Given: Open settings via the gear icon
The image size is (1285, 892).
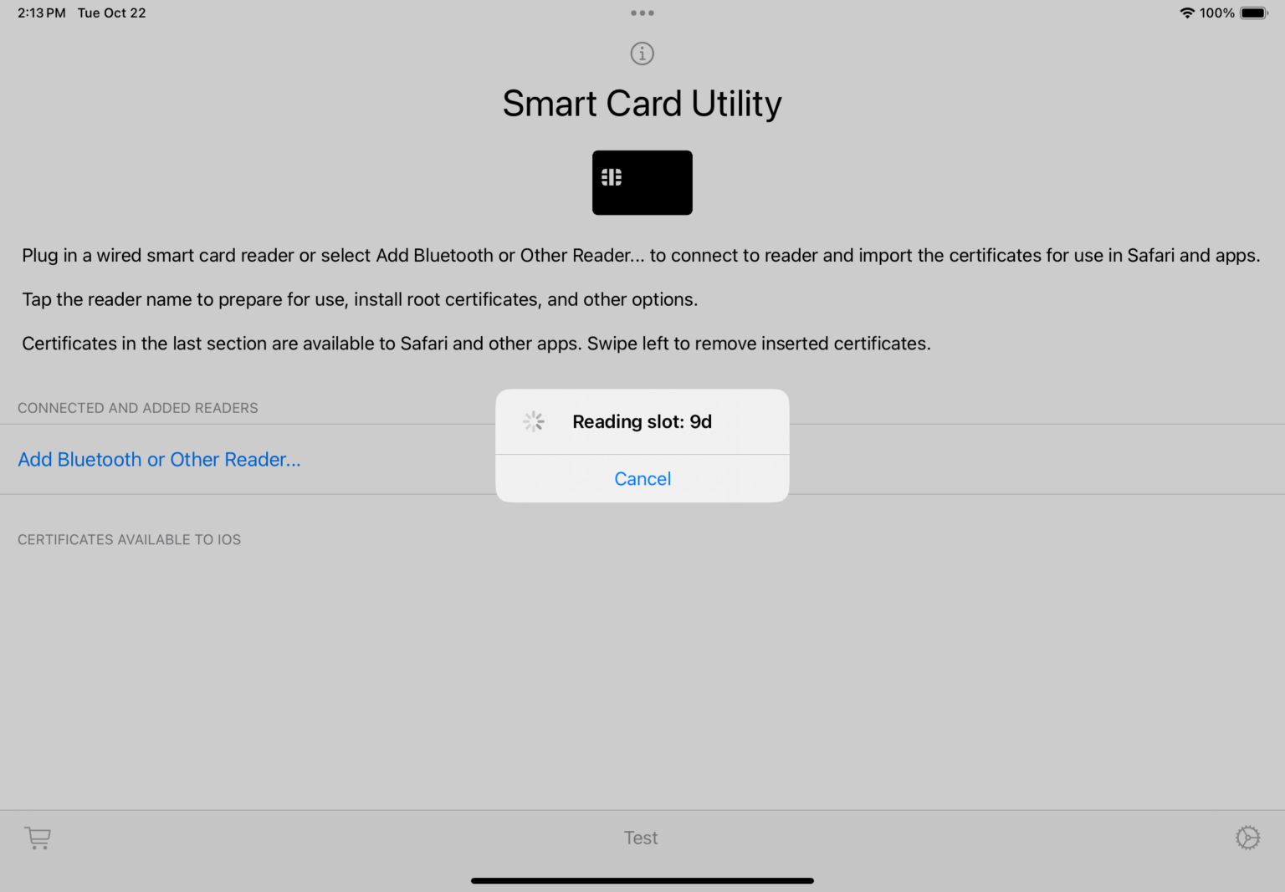Looking at the screenshot, I should click(1247, 838).
